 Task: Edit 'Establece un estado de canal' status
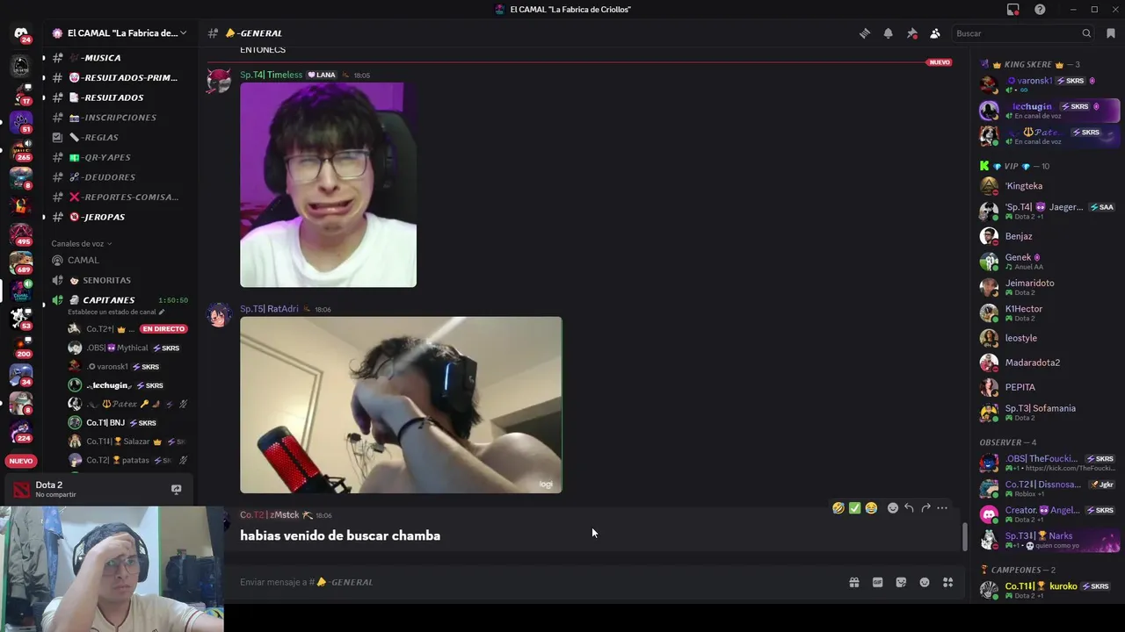(x=116, y=312)
